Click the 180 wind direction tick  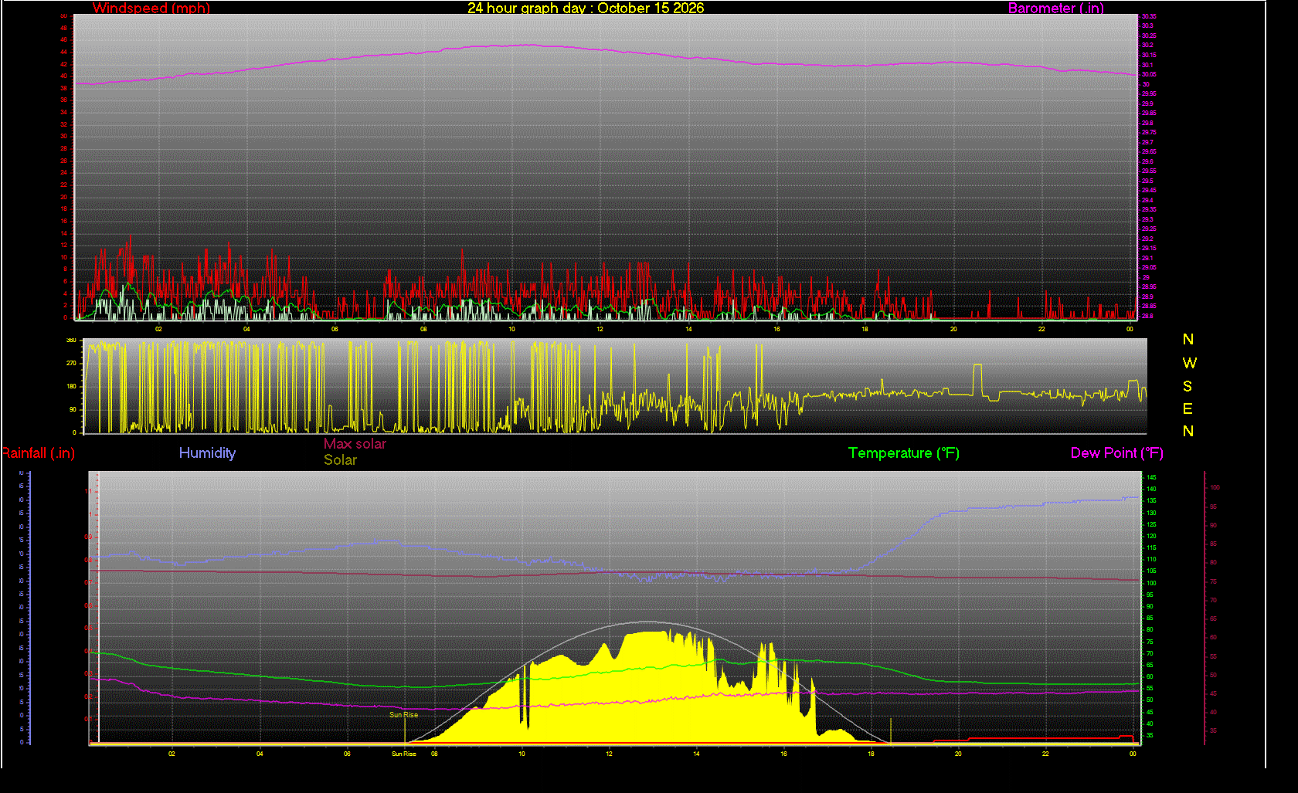pos(72,386)
